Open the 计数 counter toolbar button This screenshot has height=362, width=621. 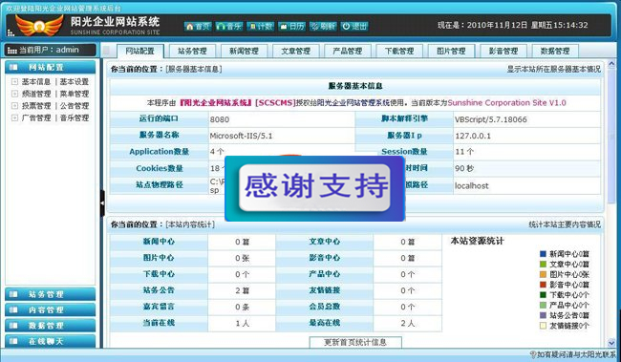pyautogui.click(x=260, y=26)
